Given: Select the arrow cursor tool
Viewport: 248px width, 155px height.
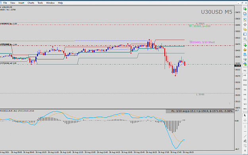Looking at the screenshot, I should pos(245,115).
